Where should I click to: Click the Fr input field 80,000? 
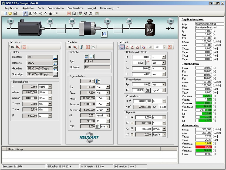141,57
